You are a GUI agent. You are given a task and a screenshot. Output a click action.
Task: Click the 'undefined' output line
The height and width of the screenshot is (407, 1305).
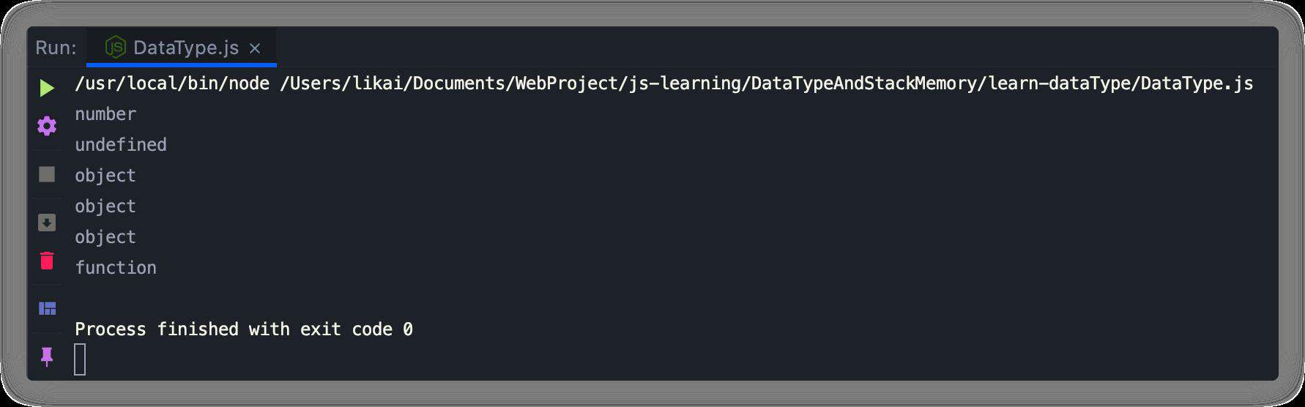coord(121,145)
